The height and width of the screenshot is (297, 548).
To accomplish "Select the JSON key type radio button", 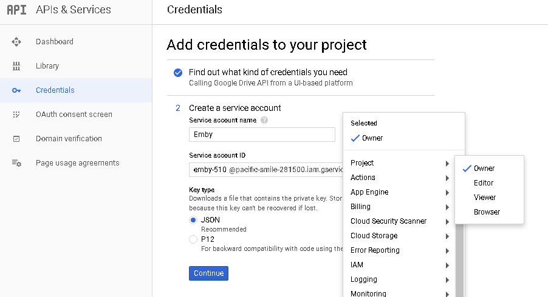I will click(x=193, y=220).
